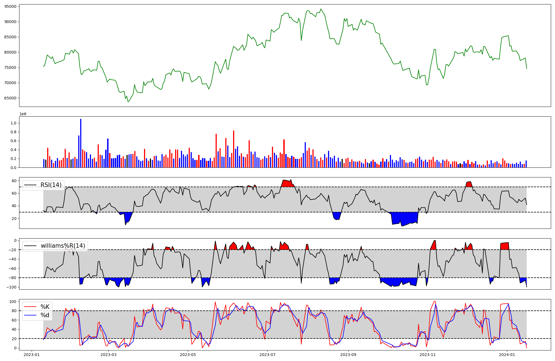Click the 2023-11 x-axis date label

point(428,355)
